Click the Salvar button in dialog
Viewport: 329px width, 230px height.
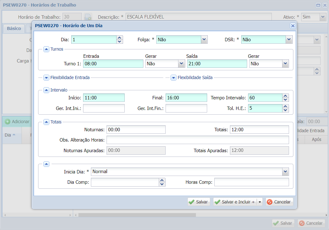point(199,202)
